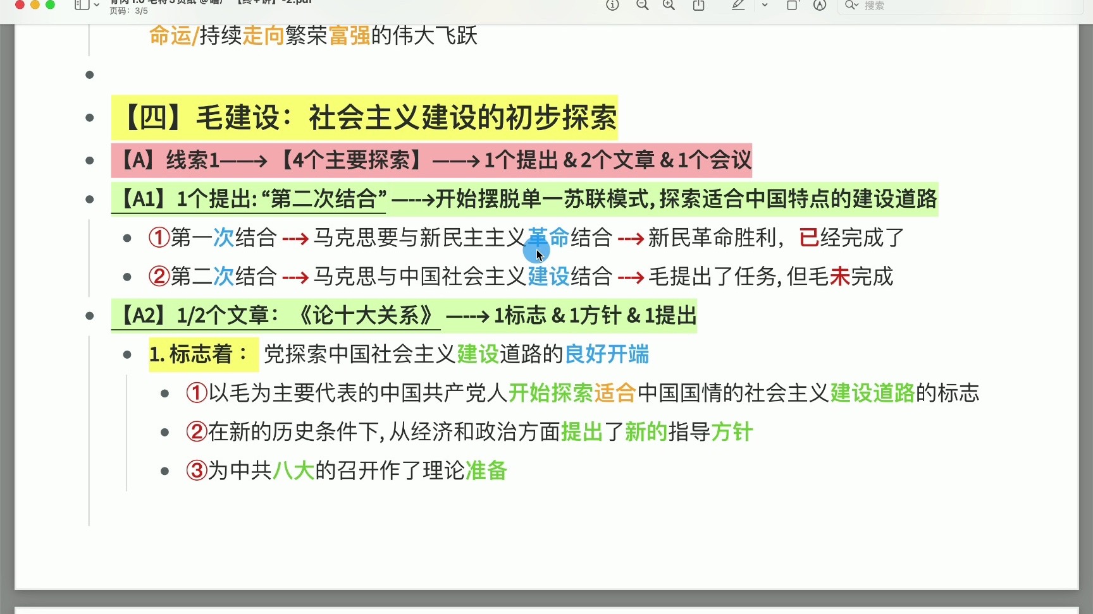Click the blue words 良好开端
The image size is (1093, 614).
point(607,354)
